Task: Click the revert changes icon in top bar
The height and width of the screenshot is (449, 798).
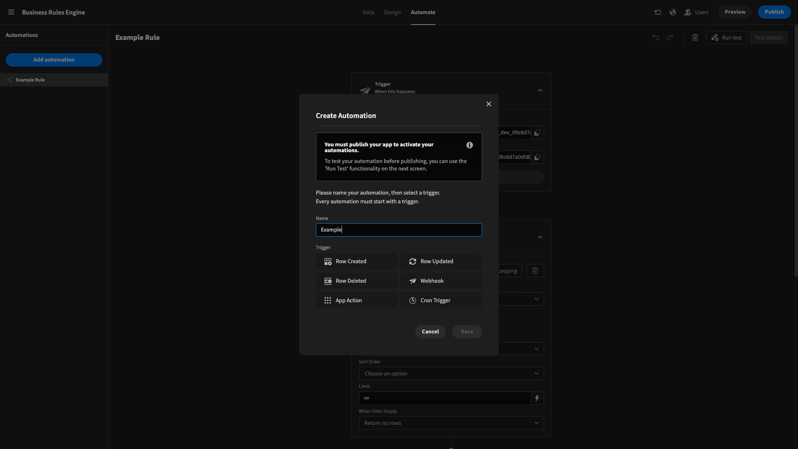Action: [x=658, y=12]
